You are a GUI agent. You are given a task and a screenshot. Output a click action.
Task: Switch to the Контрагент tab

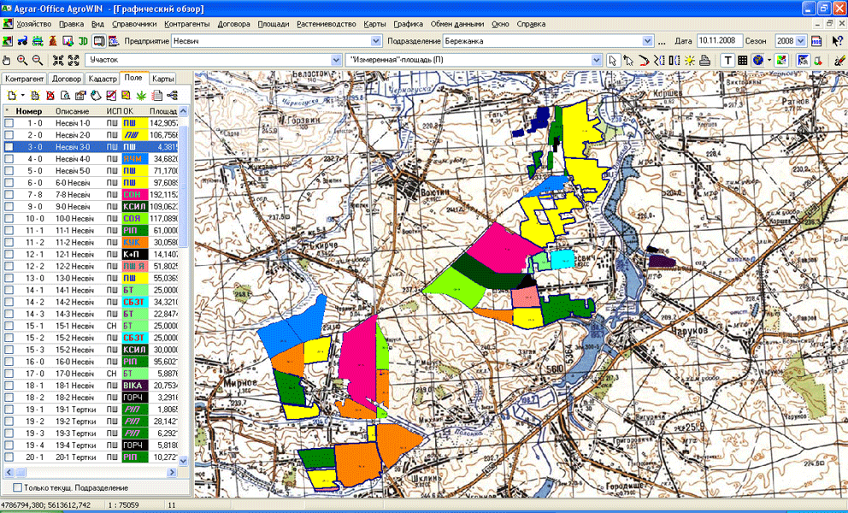[24, 79]
